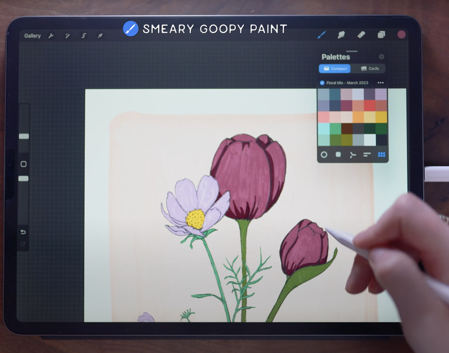449x353 pixels.
Task: Open the Layers panel
Action: (382, 34)
